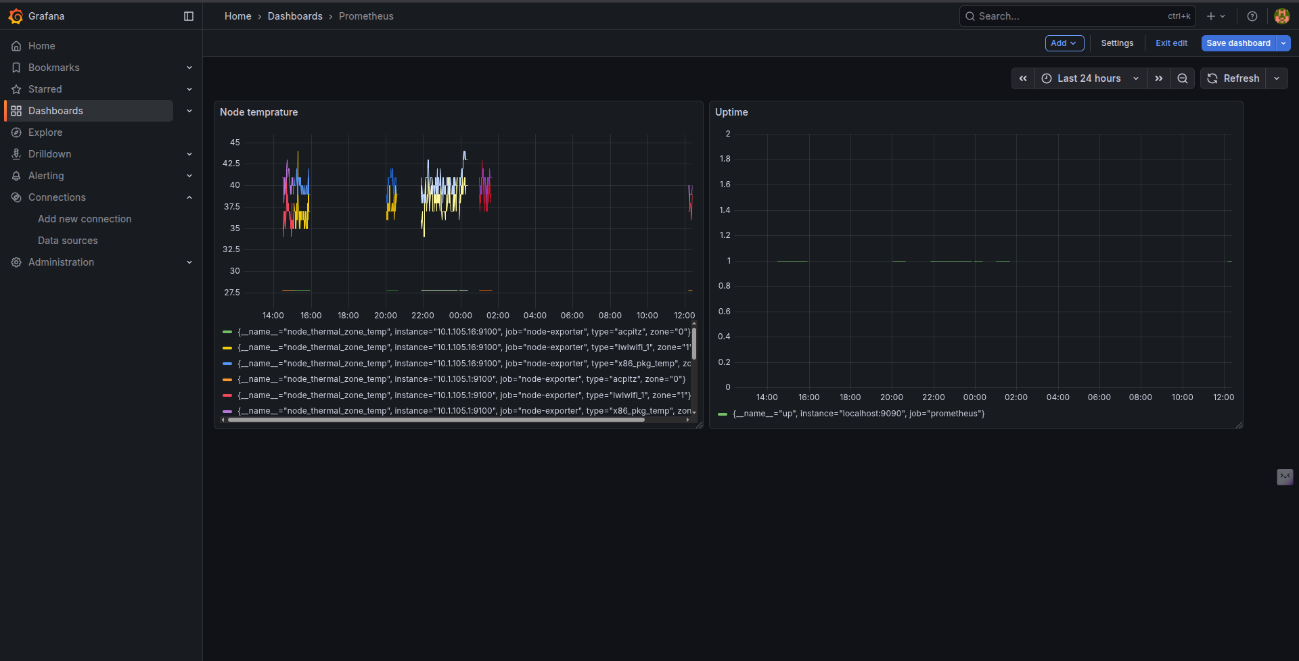Click the user profile avatar

coord(1281,16)
